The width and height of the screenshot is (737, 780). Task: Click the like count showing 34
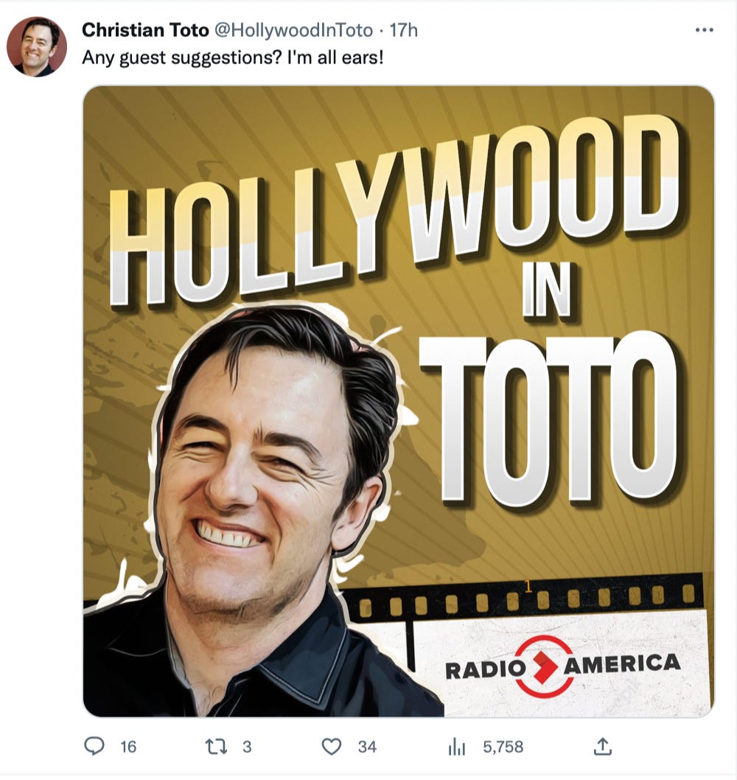click(367, 747)
